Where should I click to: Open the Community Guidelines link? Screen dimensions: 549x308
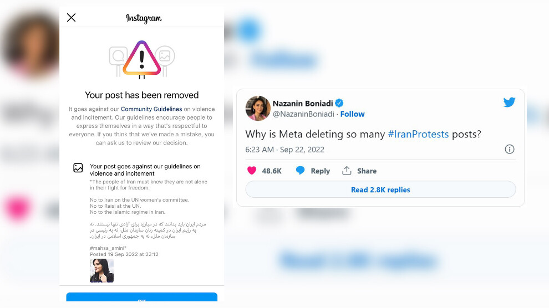(151, 109)
